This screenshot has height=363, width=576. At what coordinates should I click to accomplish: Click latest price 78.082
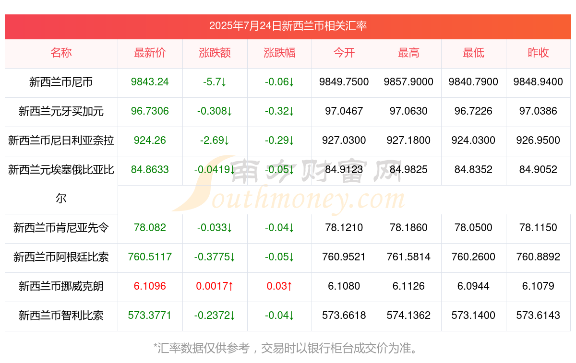150,228
